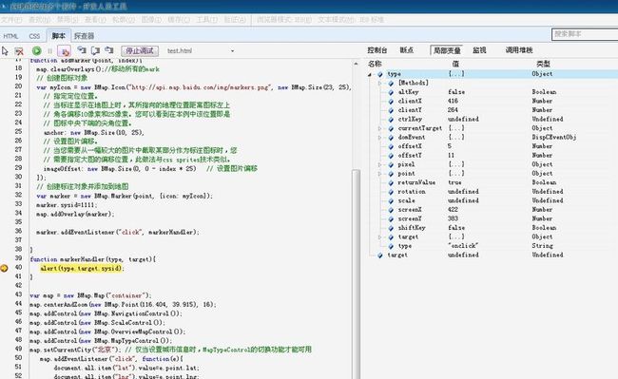Click line number 39 in the gutter
Image resolution: width=618 pixels, height=379 pixels.
(18, 258)
